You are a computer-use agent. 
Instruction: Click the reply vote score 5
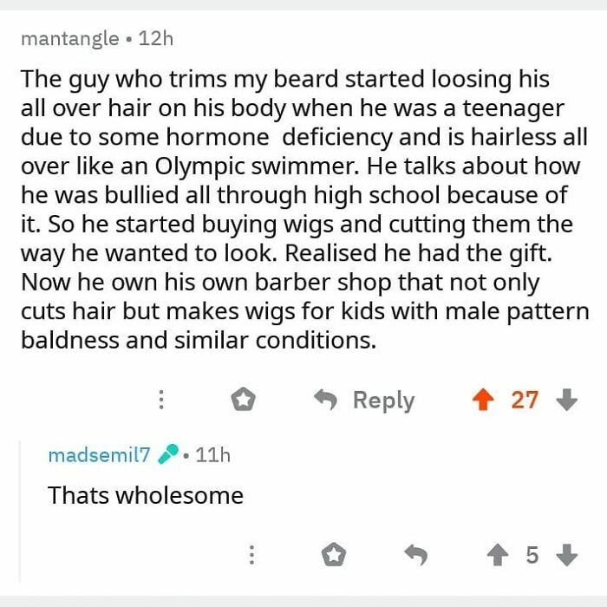532,555
